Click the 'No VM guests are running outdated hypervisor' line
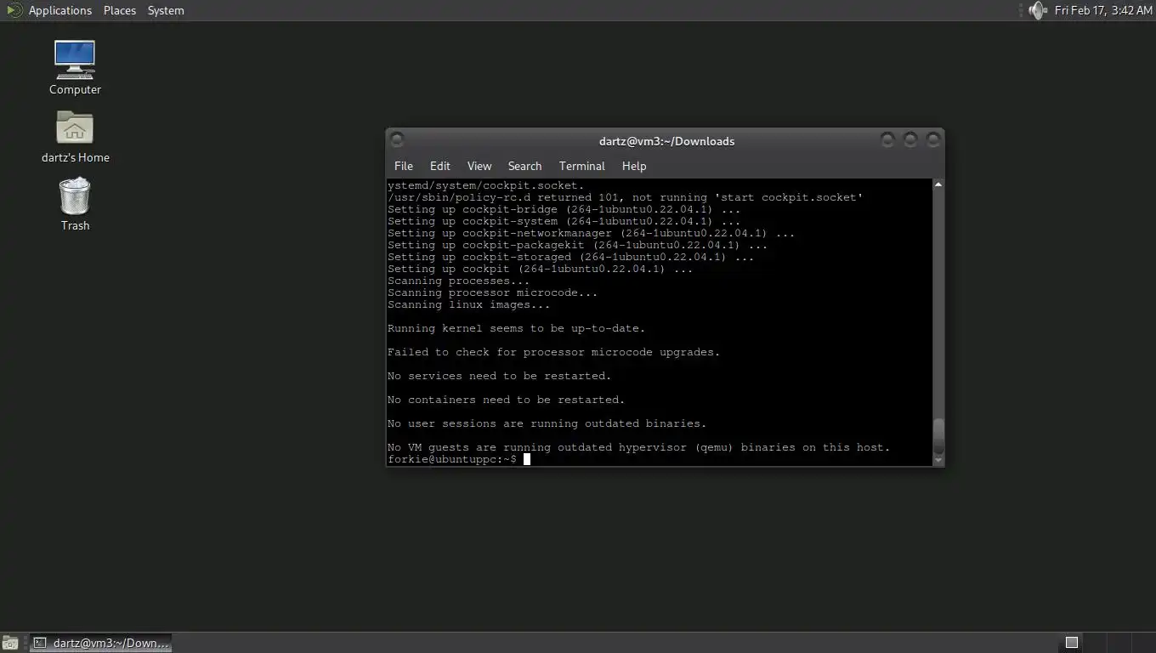The image size is (1156, 653). (638, 447)
